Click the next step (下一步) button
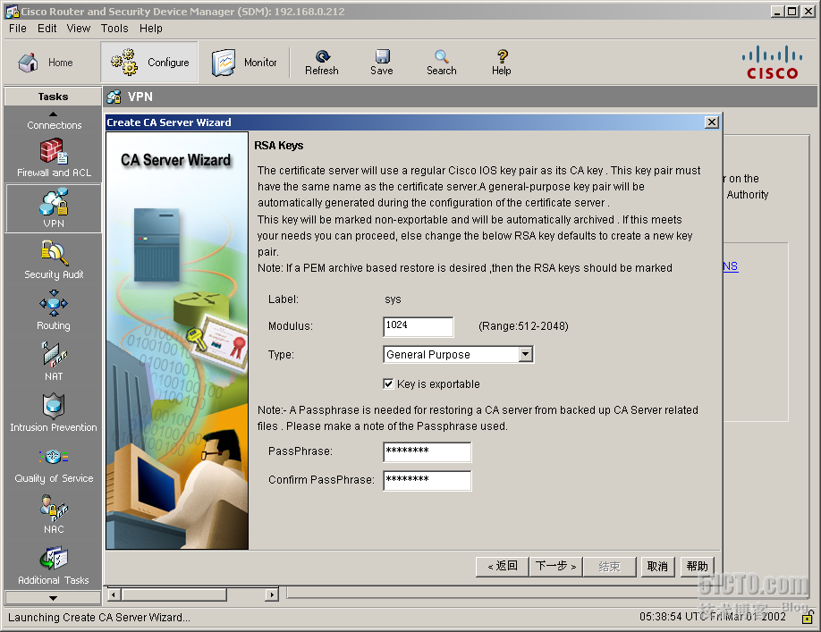This screenshot has width=821, height=632. coord(555,566)
